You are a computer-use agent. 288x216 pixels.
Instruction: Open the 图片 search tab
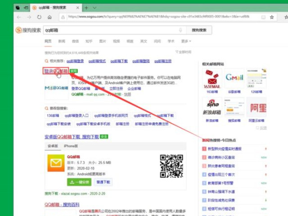[x=103, y=41]
